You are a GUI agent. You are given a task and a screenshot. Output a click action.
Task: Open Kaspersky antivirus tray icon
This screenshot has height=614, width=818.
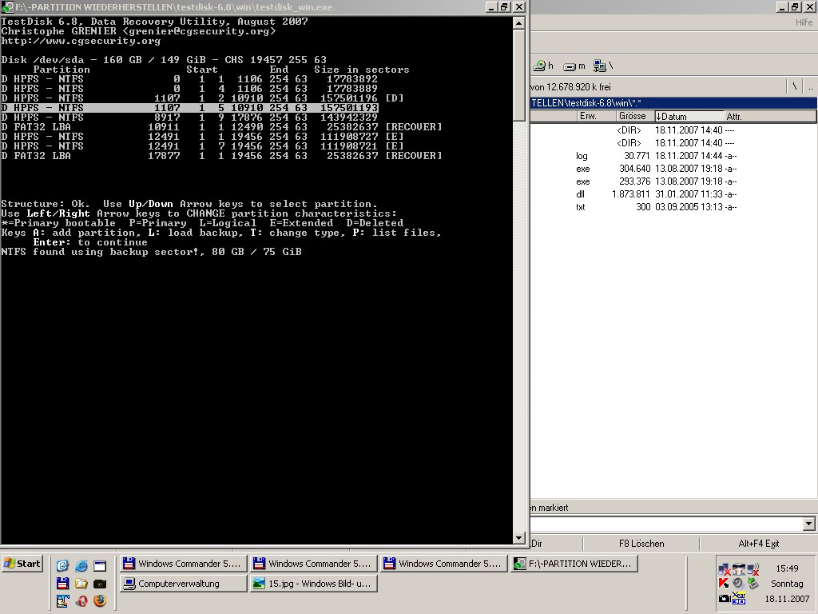tap(724, 583)
